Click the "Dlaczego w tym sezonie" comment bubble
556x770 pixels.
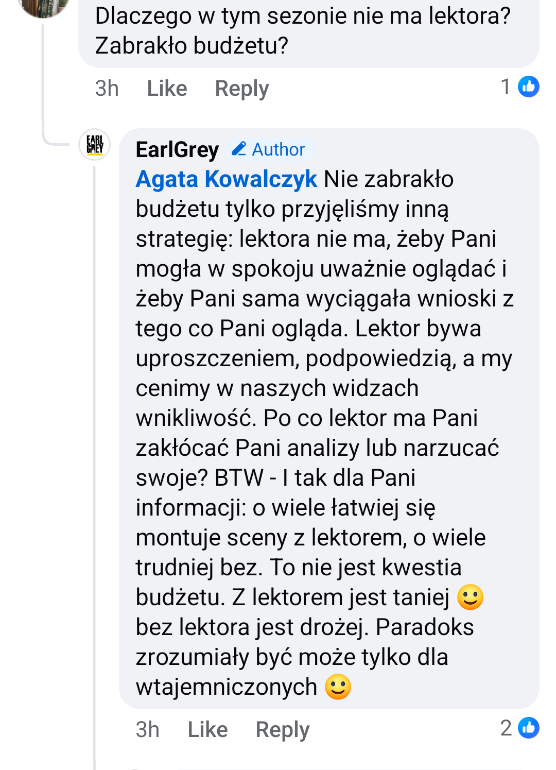pos(303,31)
